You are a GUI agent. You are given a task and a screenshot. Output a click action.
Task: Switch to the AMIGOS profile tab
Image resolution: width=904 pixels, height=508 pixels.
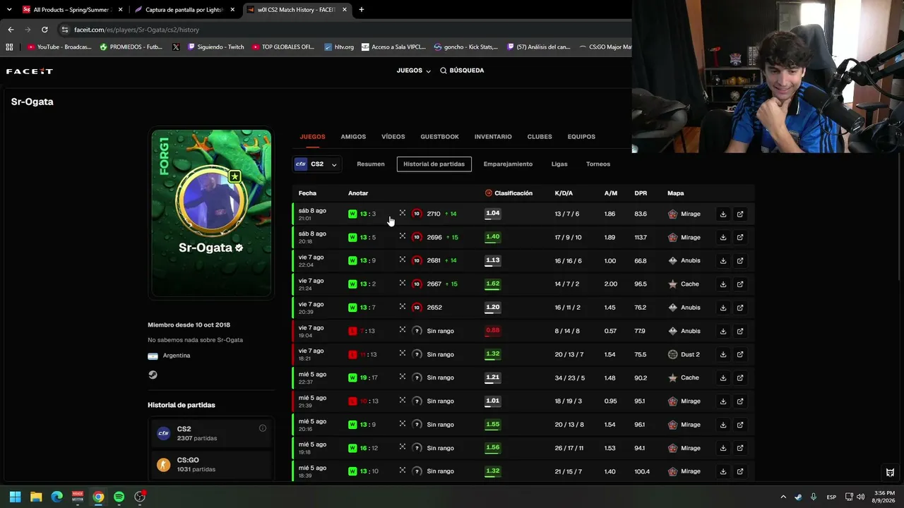pos(353,137)
